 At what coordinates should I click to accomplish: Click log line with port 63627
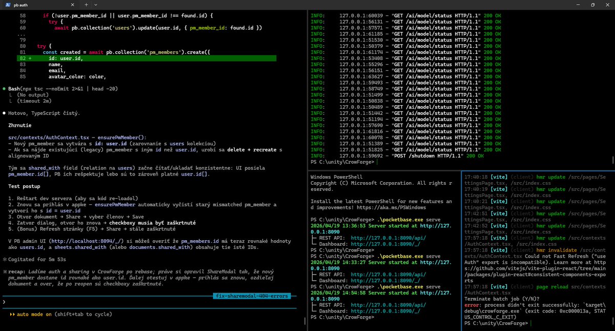point(405,76)
